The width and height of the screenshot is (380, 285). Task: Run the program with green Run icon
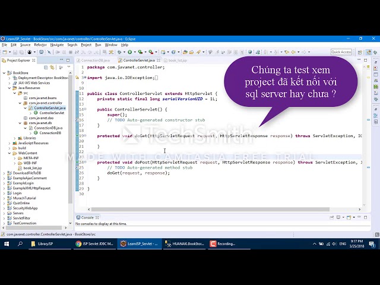pyautogui.click(x=130, y=52)
